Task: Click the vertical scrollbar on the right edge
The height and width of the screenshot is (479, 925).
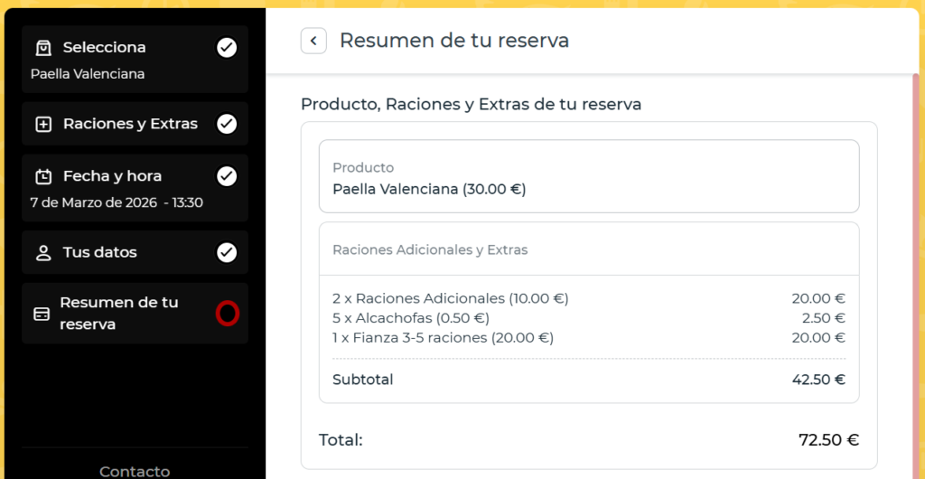Action: coord(918,271)
